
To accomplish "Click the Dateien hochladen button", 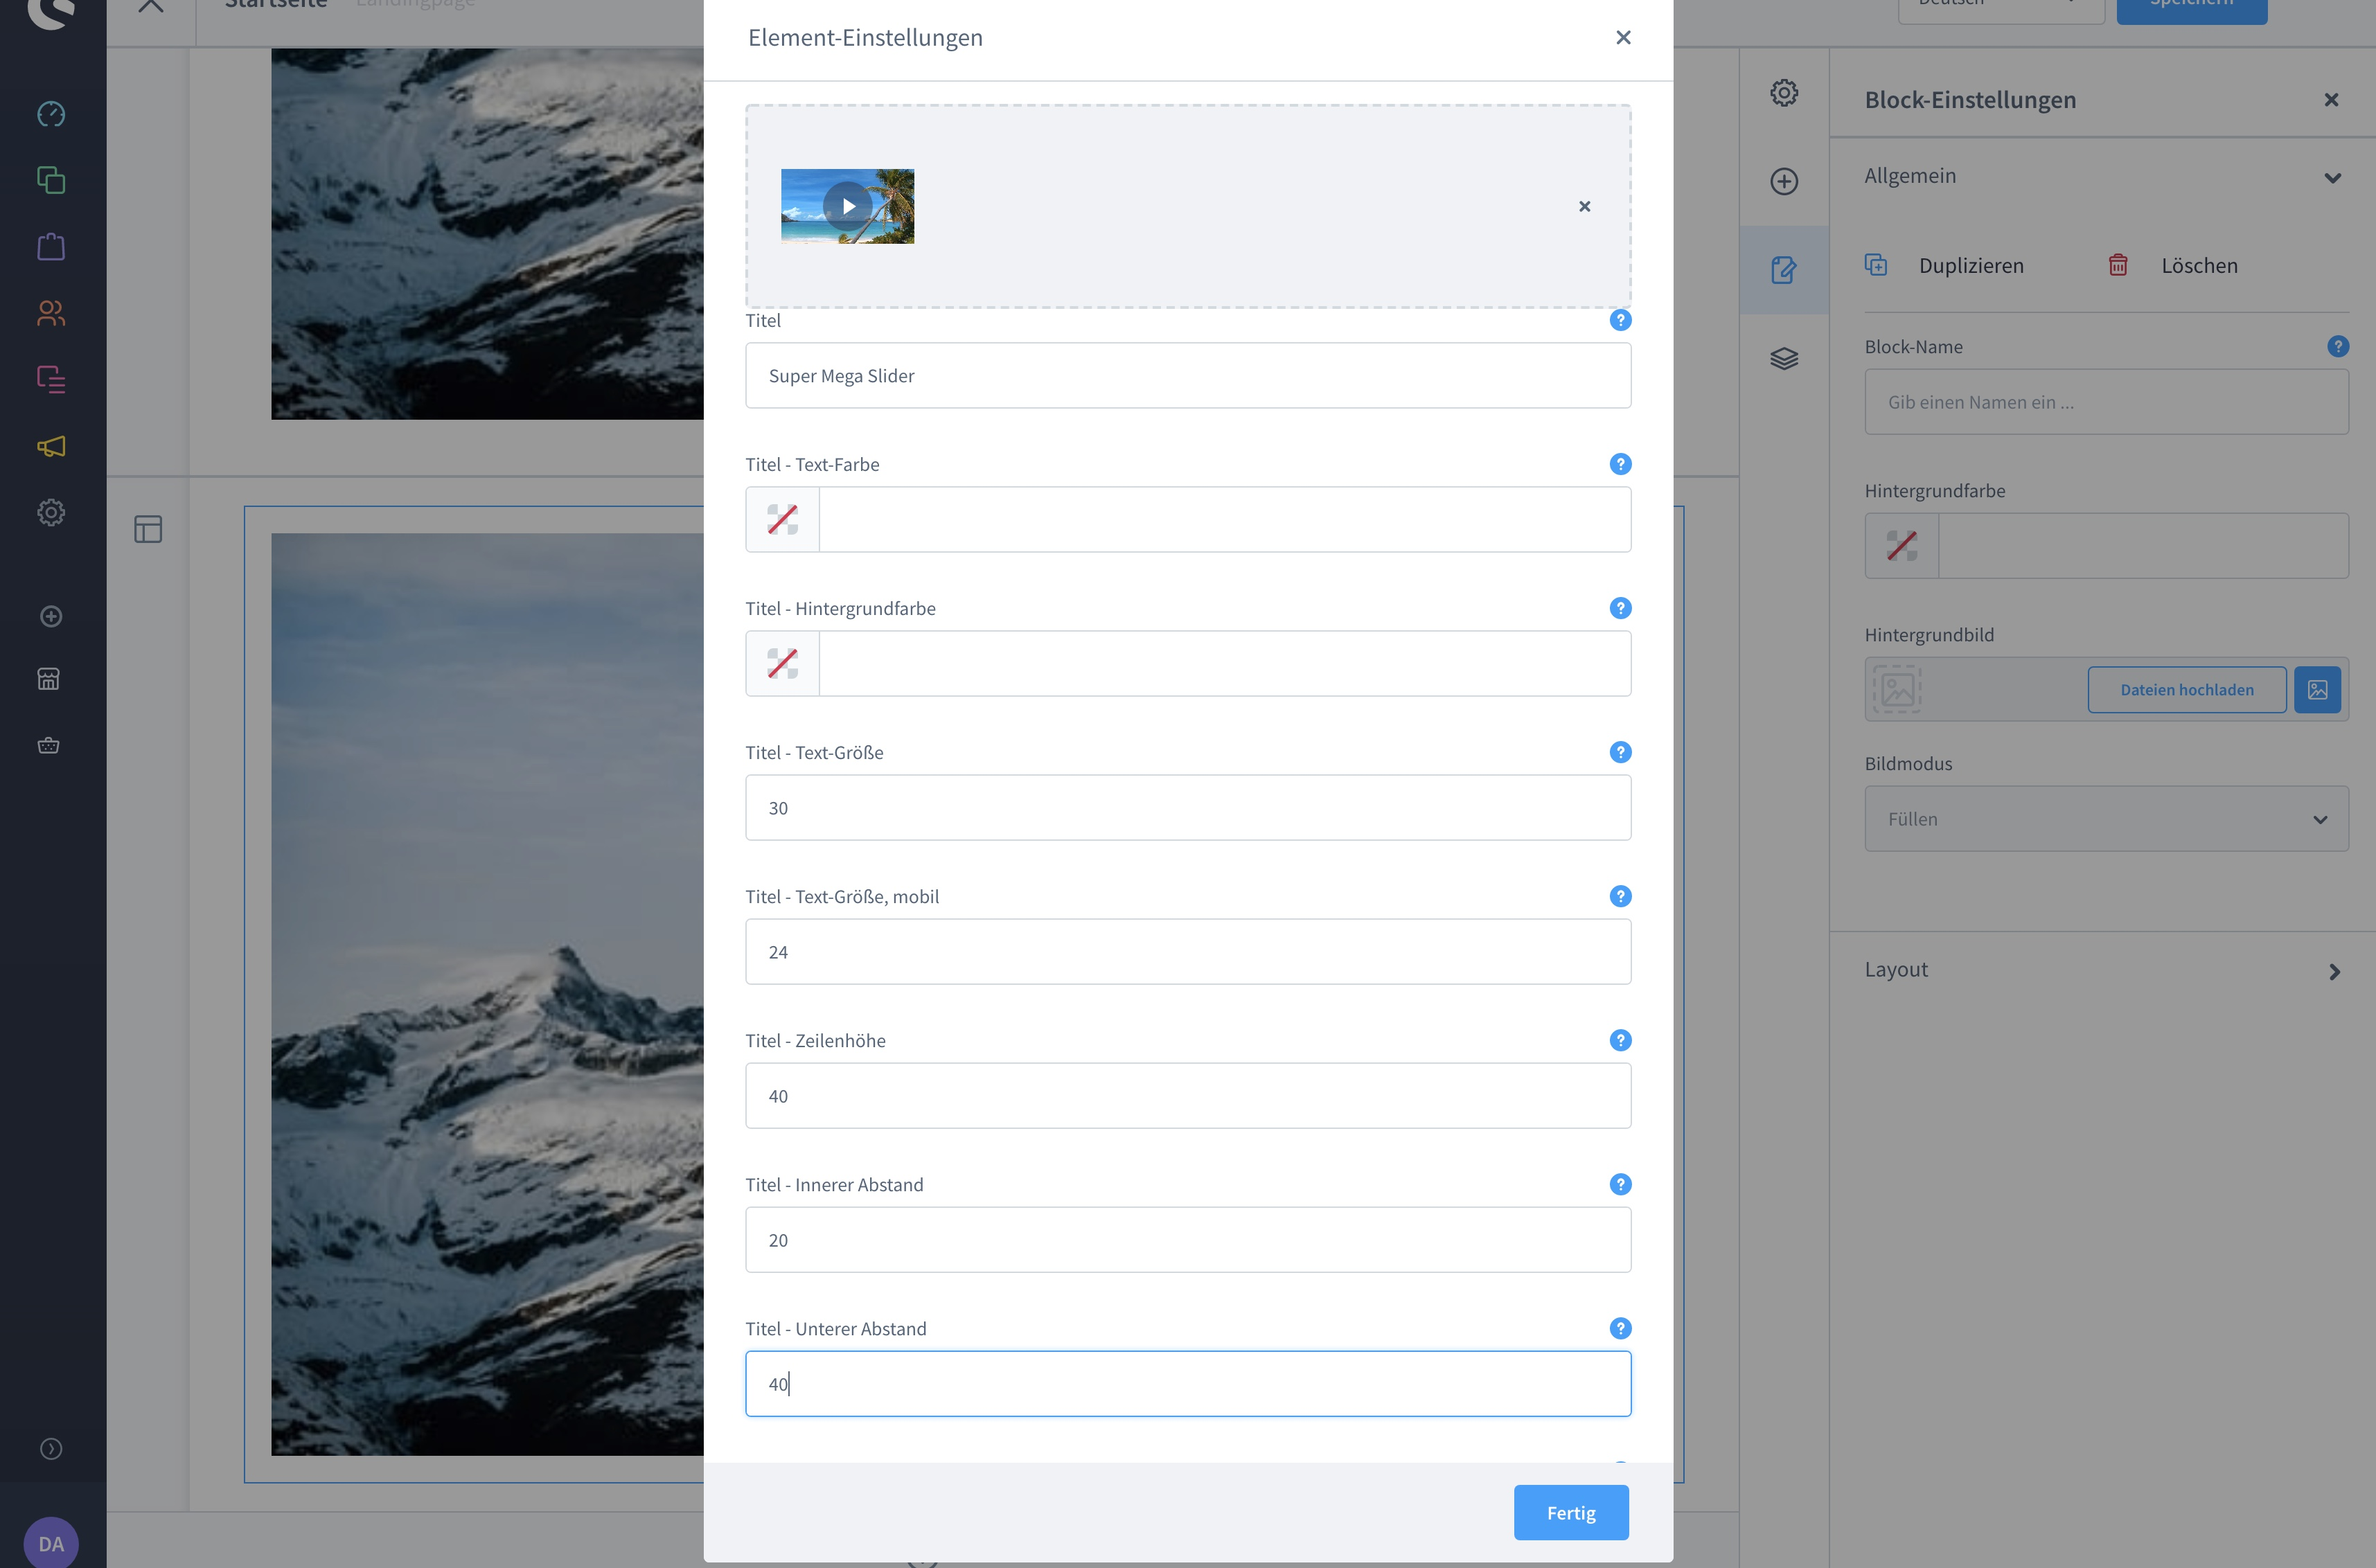I will (2187, 689).
